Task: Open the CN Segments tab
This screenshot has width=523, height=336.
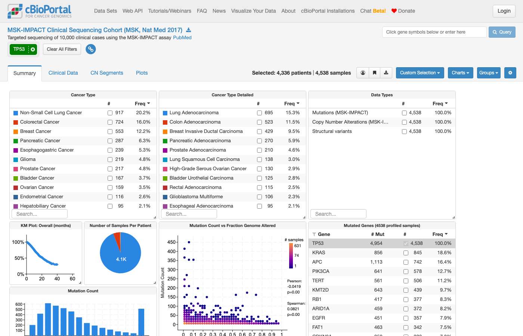Action: tap(107, 73)
